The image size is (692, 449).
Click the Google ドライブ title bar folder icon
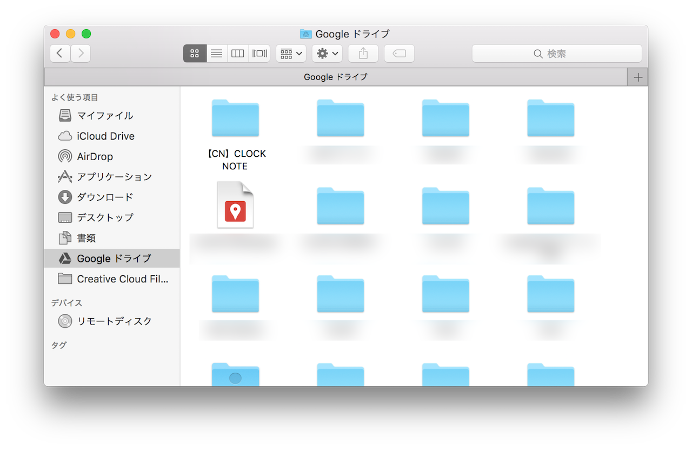tap(306, 34)
